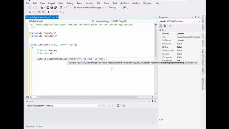
Task: Undo the last edit with the Undo icon
Action: point(61,8)
